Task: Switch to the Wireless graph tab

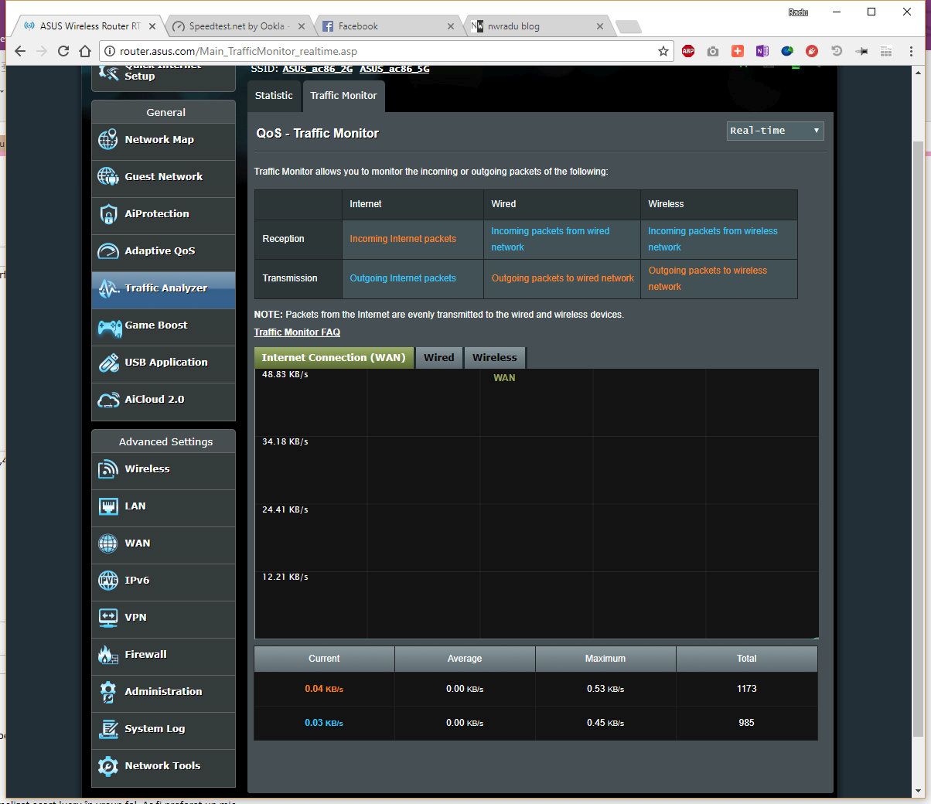Action: point(495,358)
